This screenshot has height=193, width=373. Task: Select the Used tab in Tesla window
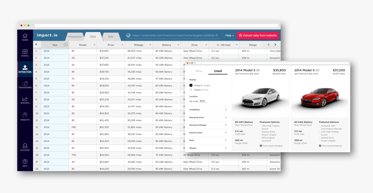point(218,71)
